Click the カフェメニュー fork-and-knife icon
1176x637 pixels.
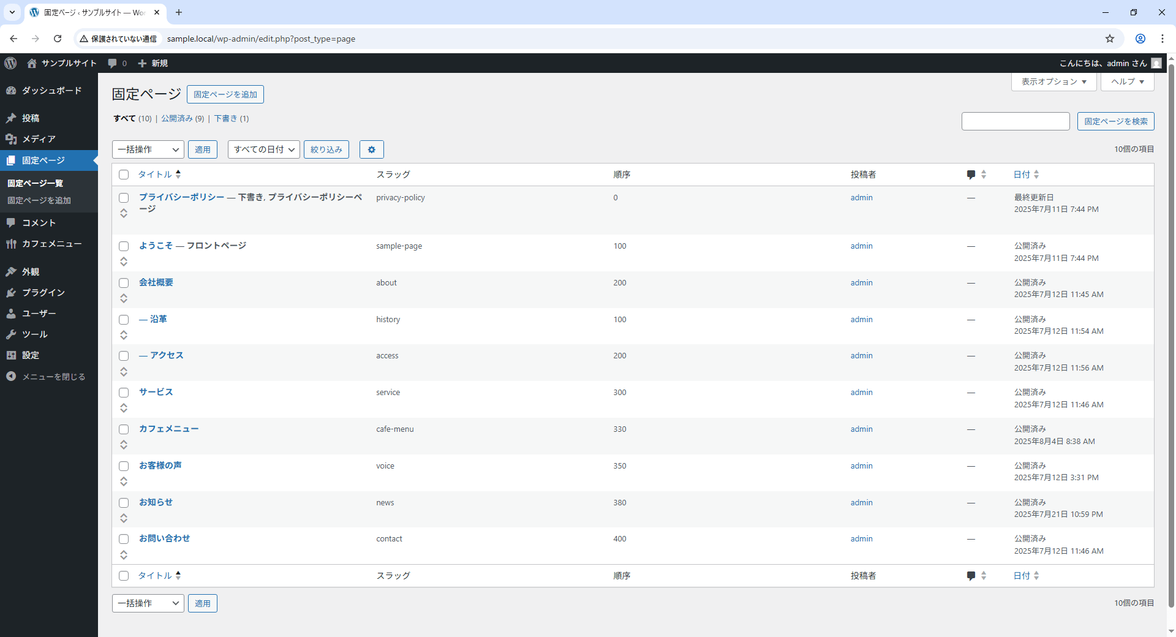coord(11,244)
